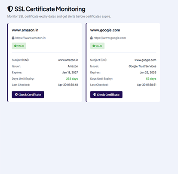Click Days Until Expiry: label in google.com card
The image size is (178, 174).
pyautogui.click(x=101, y=79)
